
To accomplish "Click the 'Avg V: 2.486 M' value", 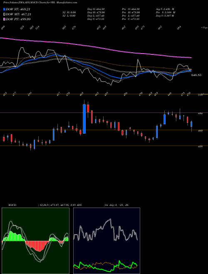I will (x=165, y=9).
